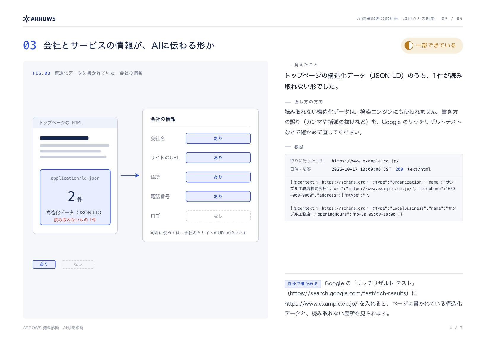The height and width of the screenshot is (343, 486).
Task: Click the 2件 count in the JSON-LD box
Action: (75, 197)
